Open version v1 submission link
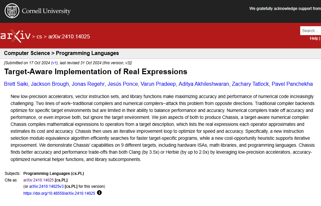Image resolution: width=321 pixels, height=206 pixels. [x=55, y=63]
